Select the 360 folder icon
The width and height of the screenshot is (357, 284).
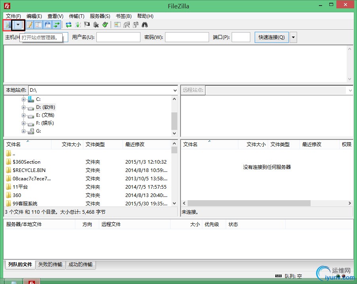pos(8,195)
